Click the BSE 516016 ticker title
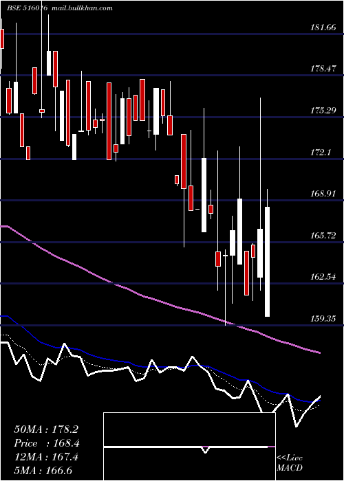The height and width of the screenshot is (481, 344). click(27, 8)
